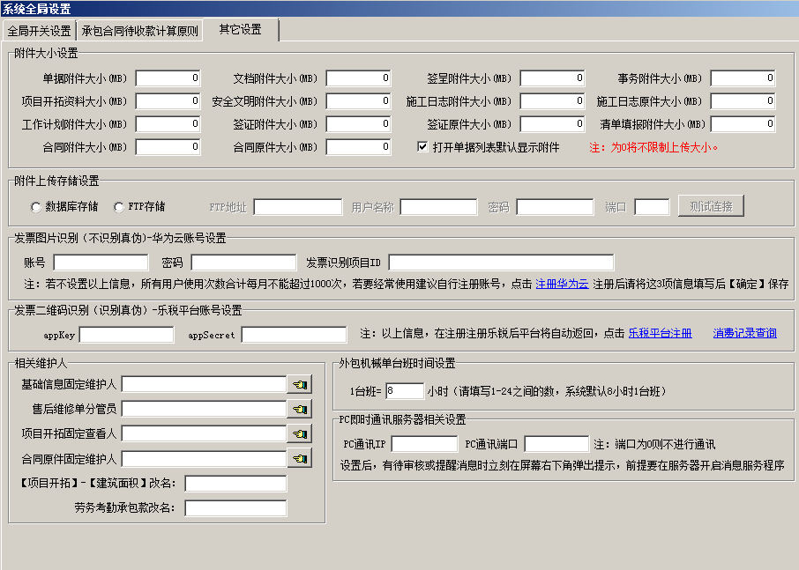
Task: Open the 承包合同待收款计算原则 tab
Action: click(x=139, y=31)
